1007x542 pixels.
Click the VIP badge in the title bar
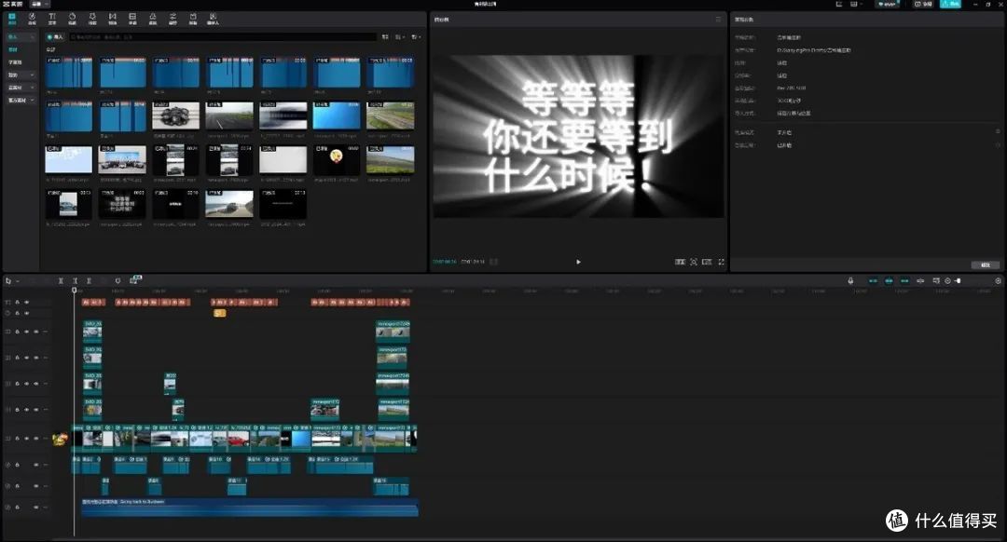pos(889,4)
